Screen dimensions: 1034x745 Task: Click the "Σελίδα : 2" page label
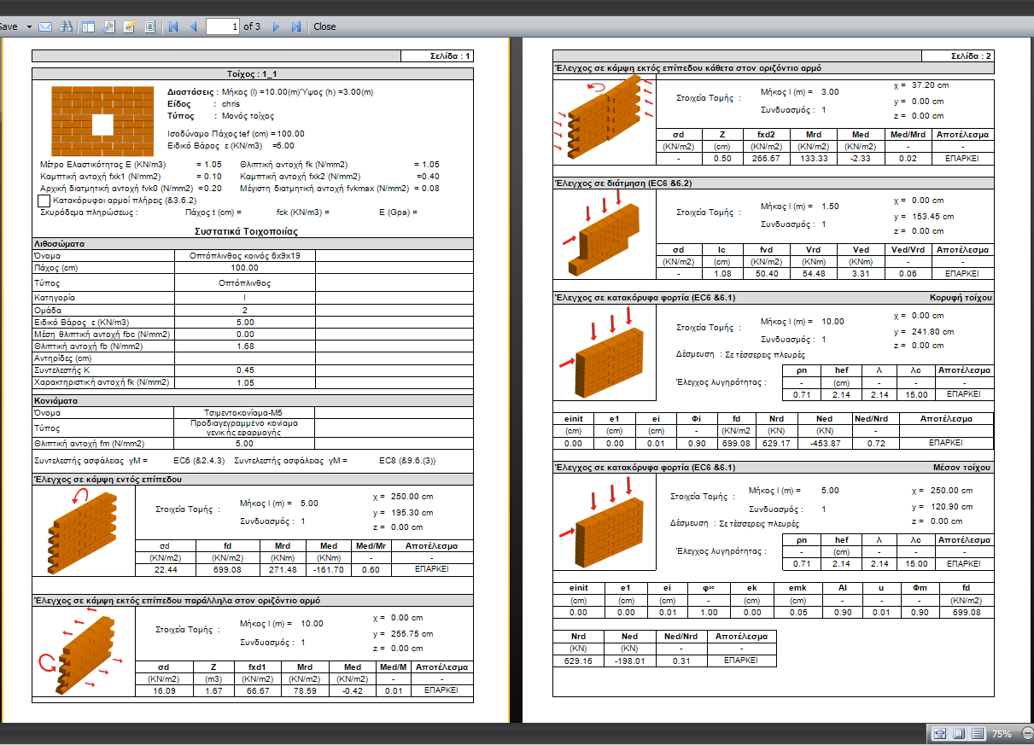(x=972, y=55)
